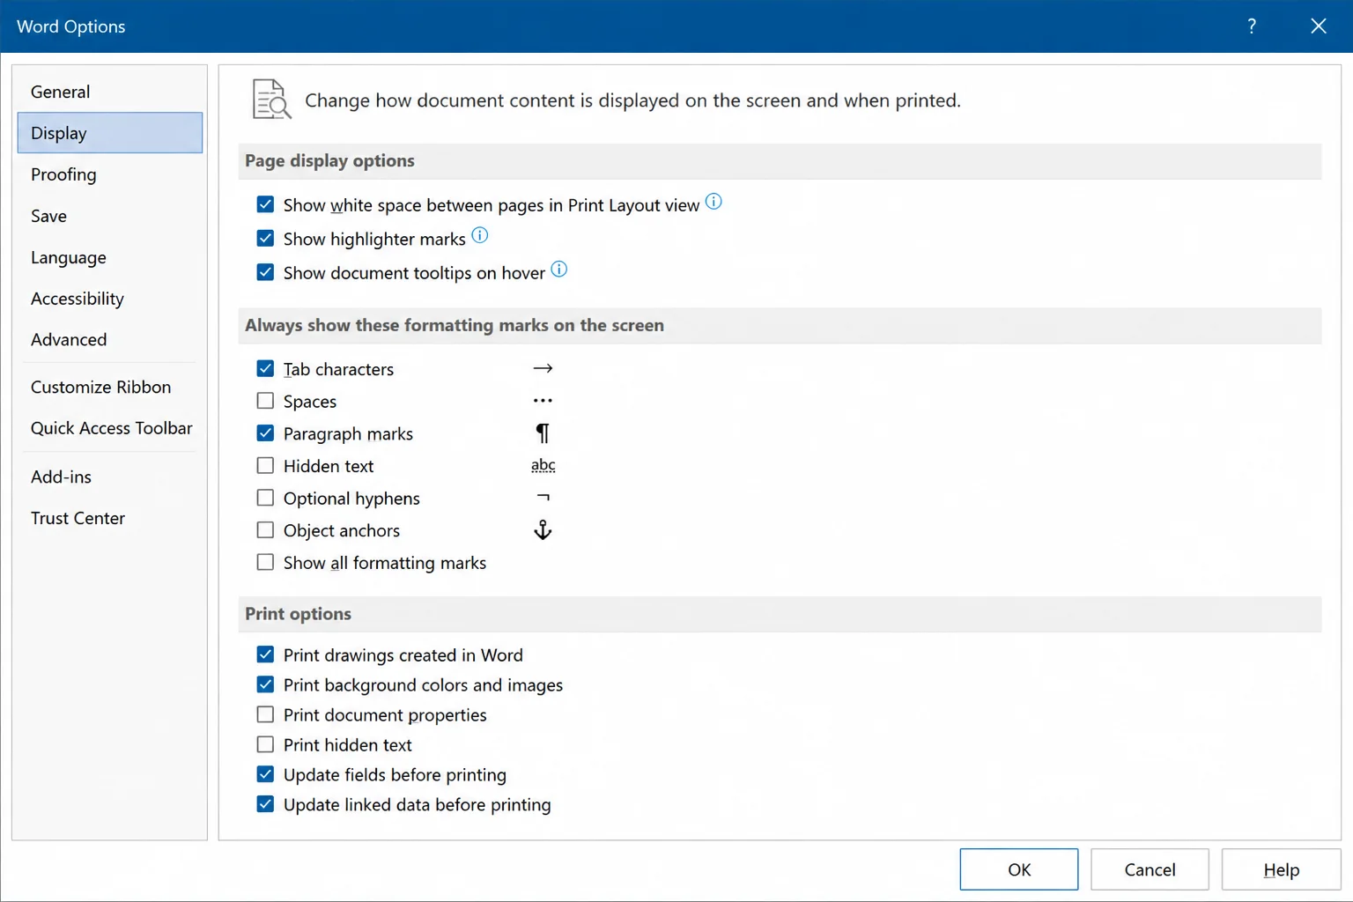1353x902 pixels.
Task: Confirm changes with the OK button
Action: click(x=1019, y=869)
